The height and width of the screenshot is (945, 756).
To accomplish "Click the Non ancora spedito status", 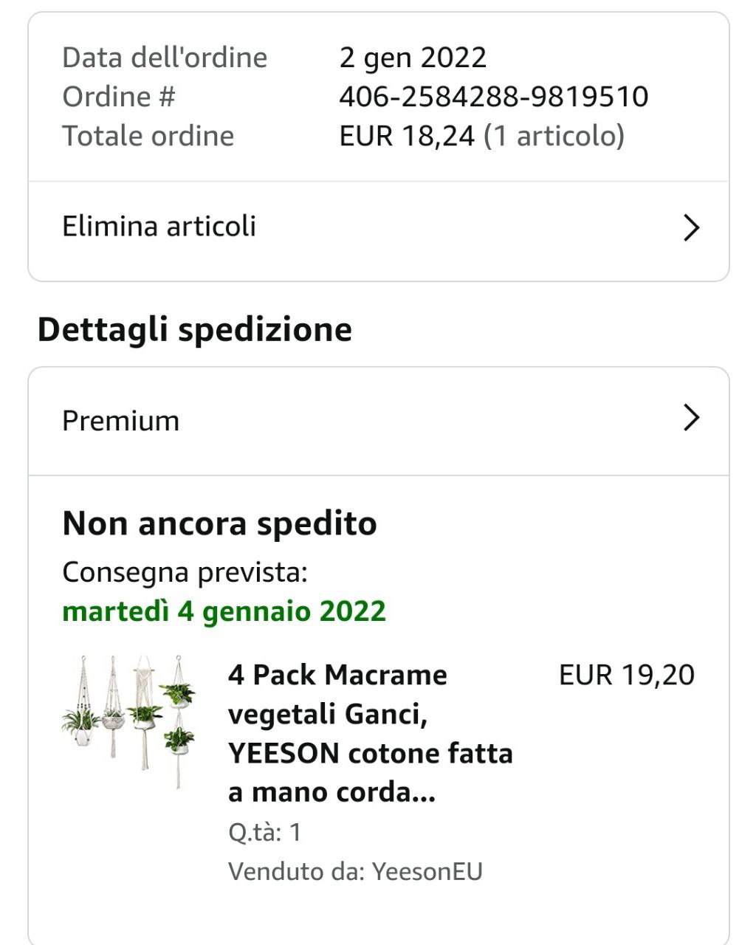I will (219, 523).
